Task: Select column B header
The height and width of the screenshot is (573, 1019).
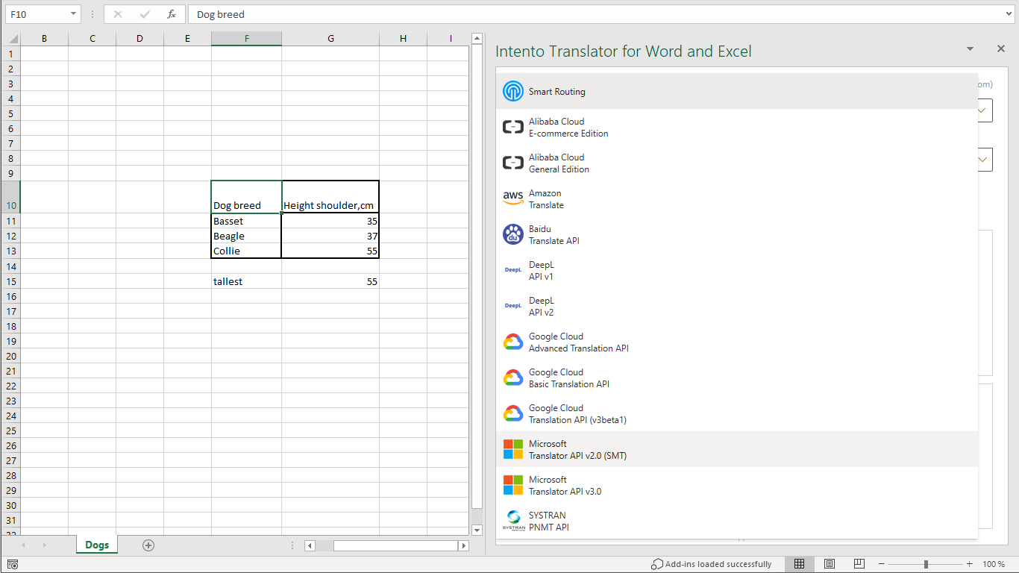Action: (44, 38)
